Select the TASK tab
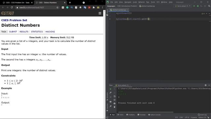This screenshot has width=211, height=119. pyautogui.click(x=4, y=32)
